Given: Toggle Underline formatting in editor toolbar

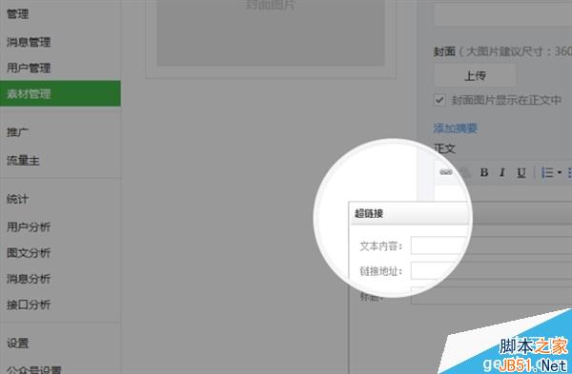Looking at the screenshot, I should (521, 172).
